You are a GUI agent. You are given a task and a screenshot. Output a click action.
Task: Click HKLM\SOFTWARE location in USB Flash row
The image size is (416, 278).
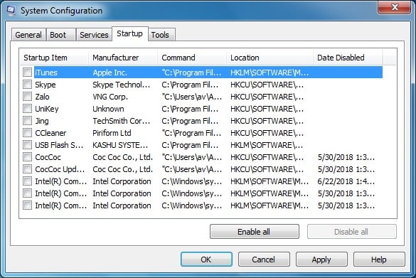point(267,145)
